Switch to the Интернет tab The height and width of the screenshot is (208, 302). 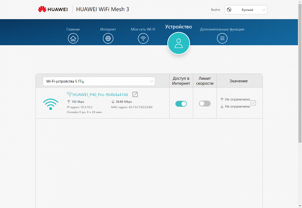[x=108, y=29]
